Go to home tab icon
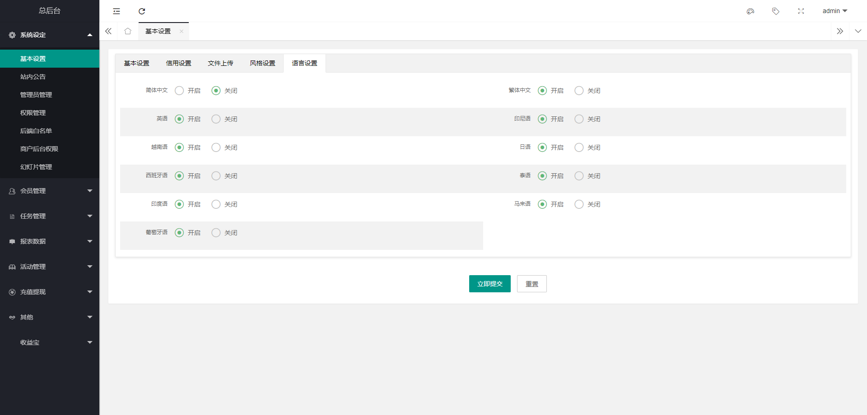This screenshot has width=867, height=415. point(128,31)
